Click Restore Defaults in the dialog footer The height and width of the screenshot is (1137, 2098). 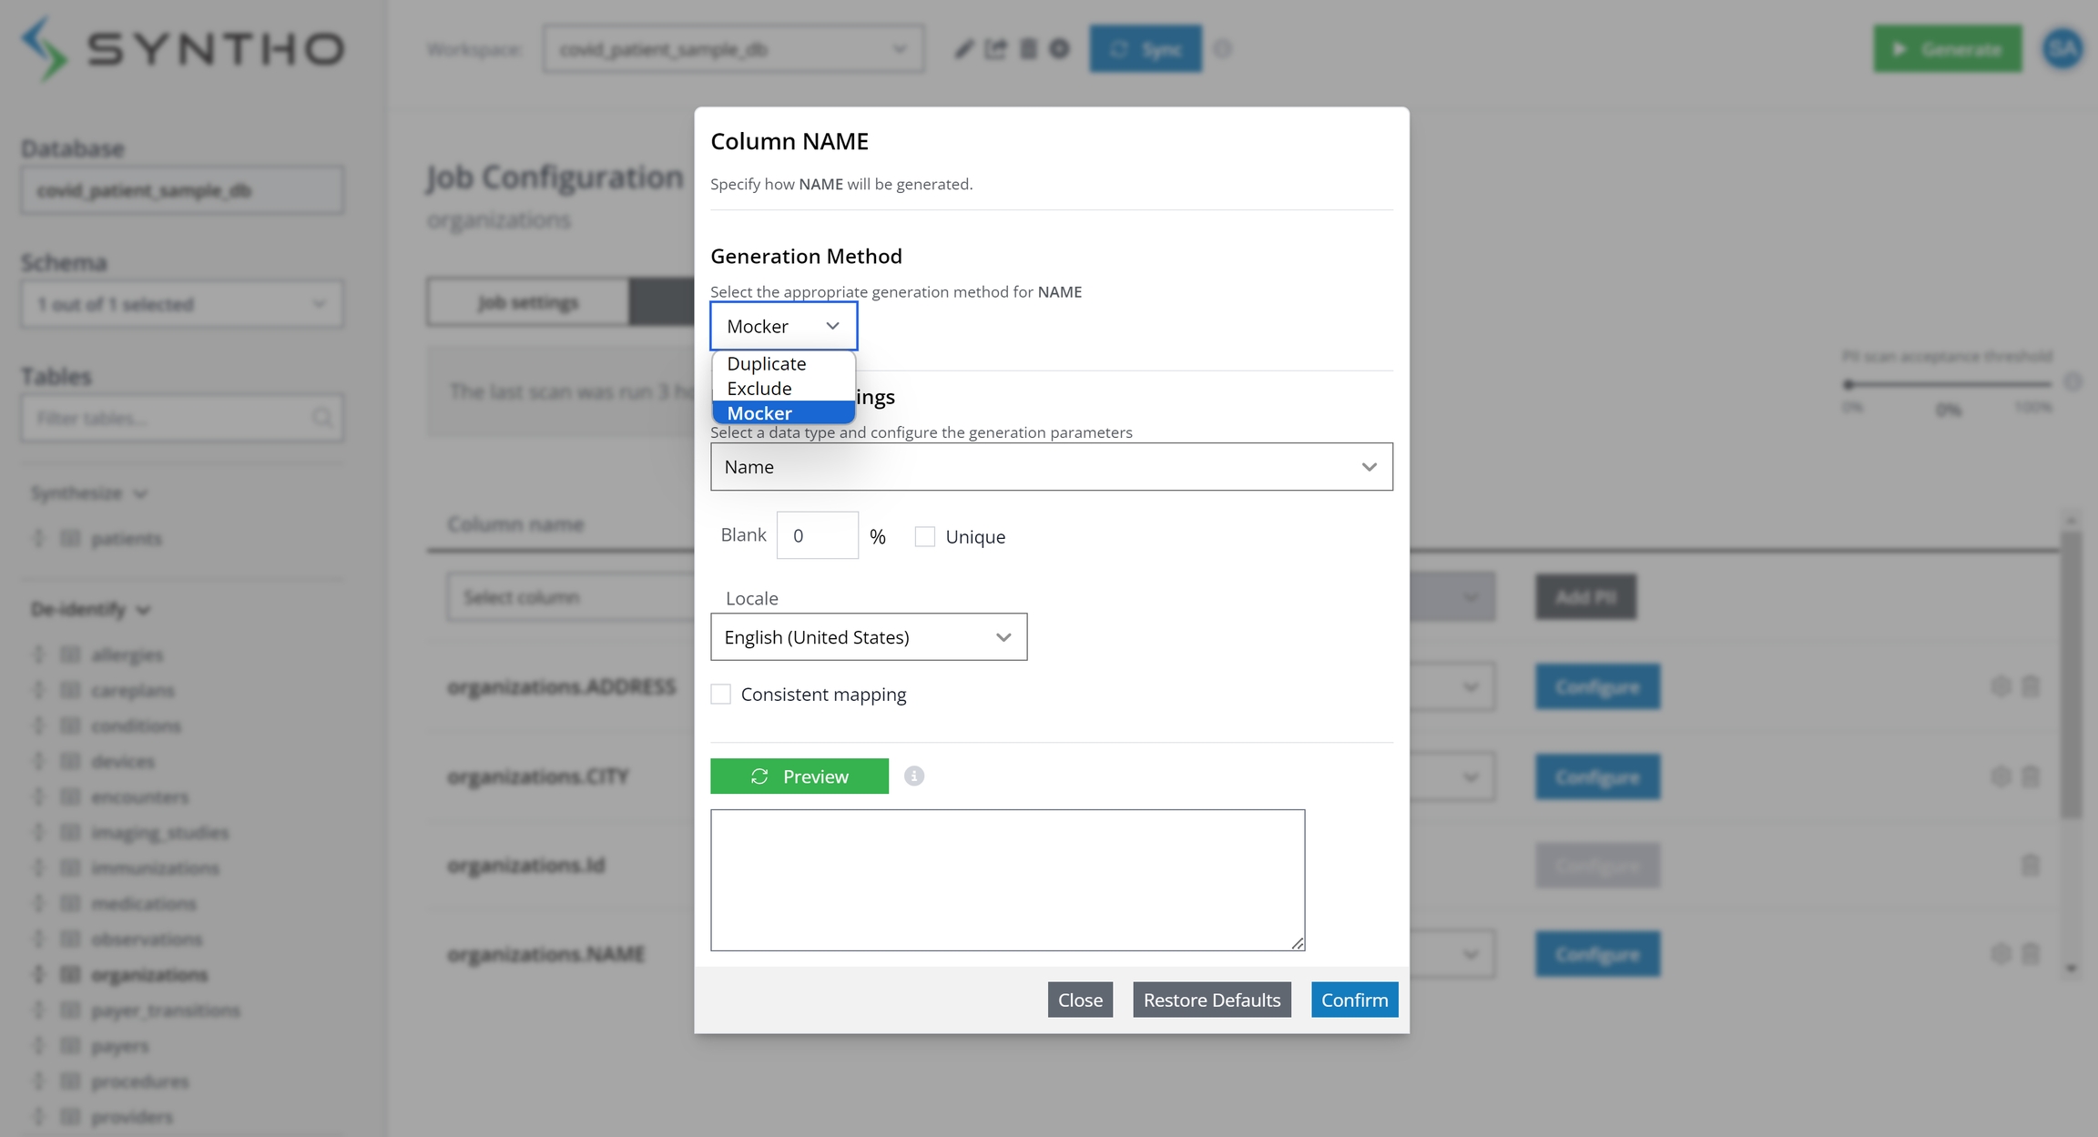[1211, 1000]
